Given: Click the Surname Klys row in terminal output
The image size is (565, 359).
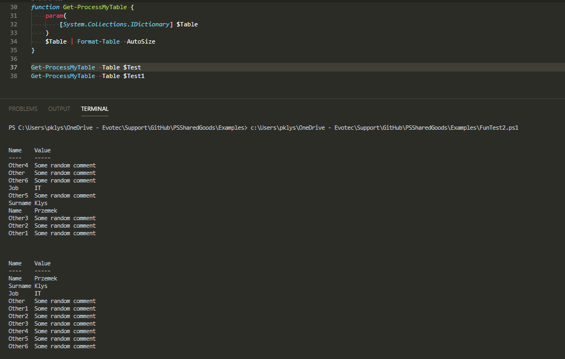Looking at the screenshot, I should click(27, 202).
